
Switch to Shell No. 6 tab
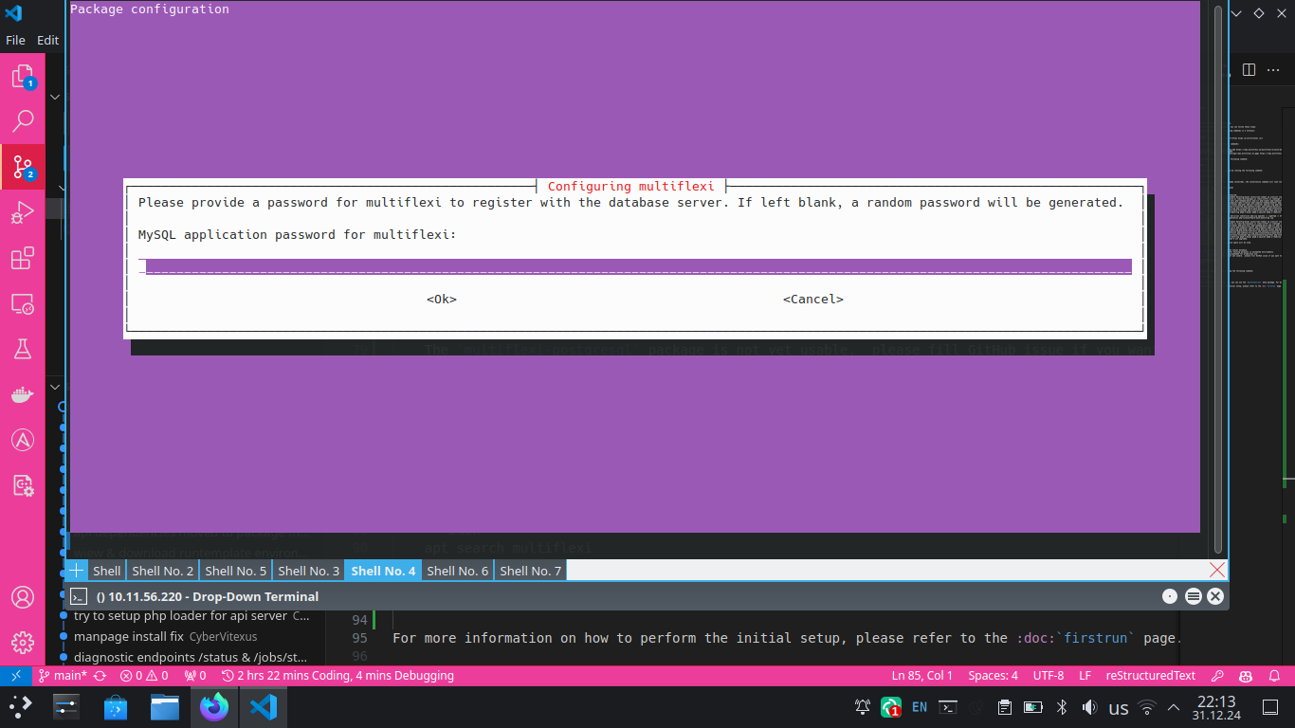[x=457, y=571]
